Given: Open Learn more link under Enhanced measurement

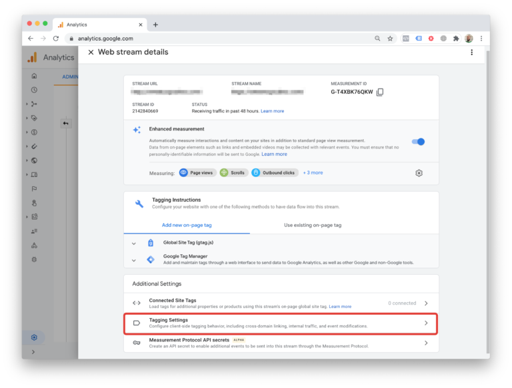Looking at the screenshot, I should pyautogui.click(x=274, y=154).
